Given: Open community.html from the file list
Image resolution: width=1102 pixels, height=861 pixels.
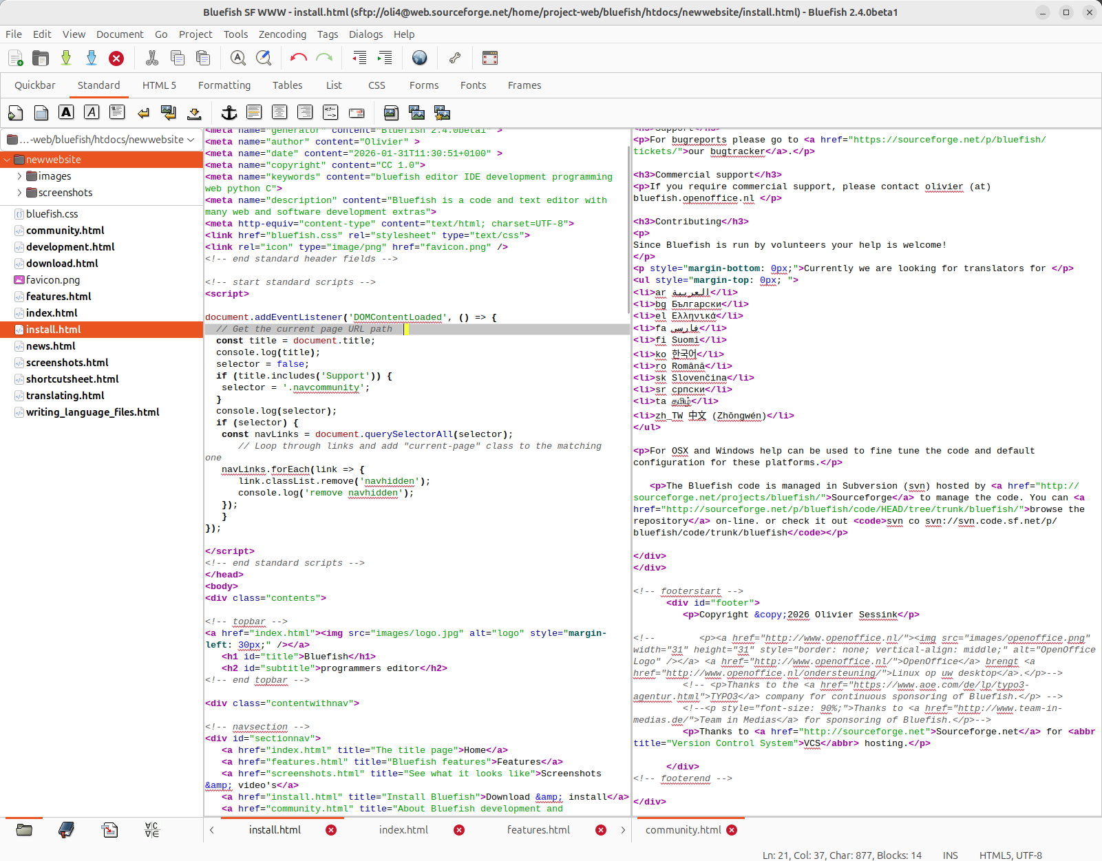Looking at the screenshot, I should [65, 231].
